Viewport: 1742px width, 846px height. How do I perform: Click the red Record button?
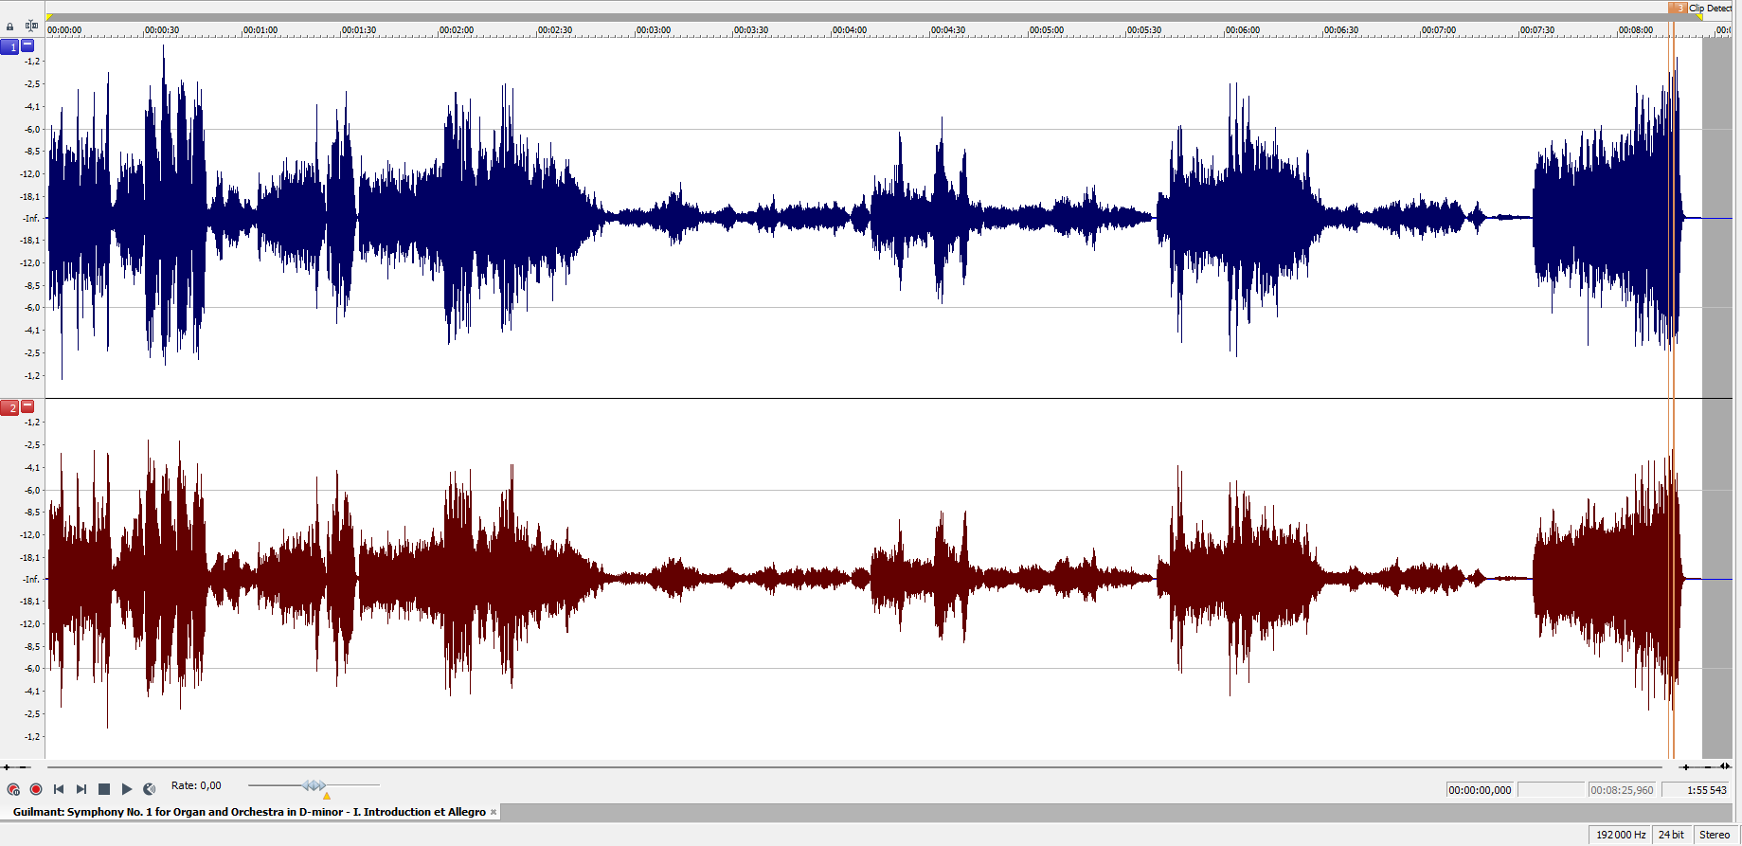pyautogui.click(x=36, y=789)
